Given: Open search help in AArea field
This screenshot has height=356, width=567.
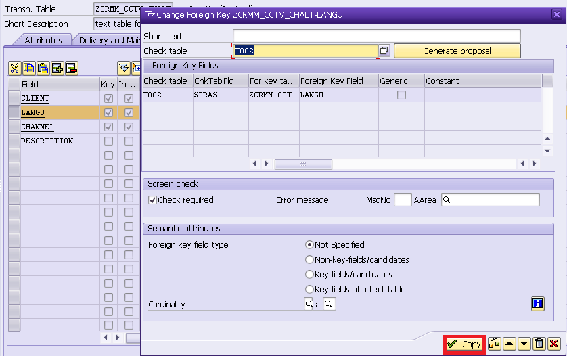Looking at the screenshot, I should (x=447, y=200).
